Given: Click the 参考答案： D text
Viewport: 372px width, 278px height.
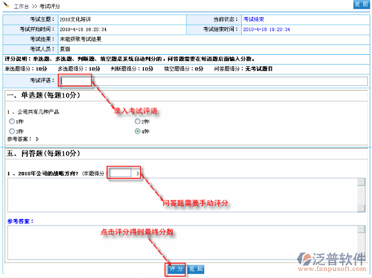Looking at the screenshot, I should coord(23,139).
